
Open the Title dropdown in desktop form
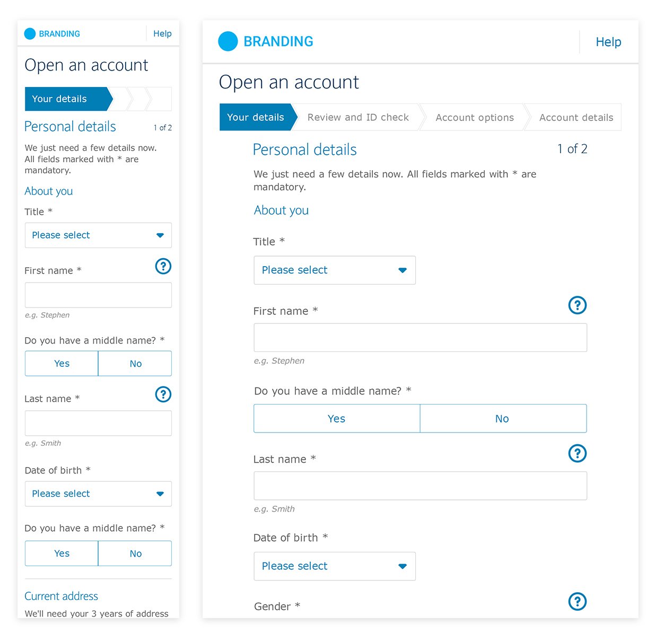pyautogui.click(x=335, y=270)
